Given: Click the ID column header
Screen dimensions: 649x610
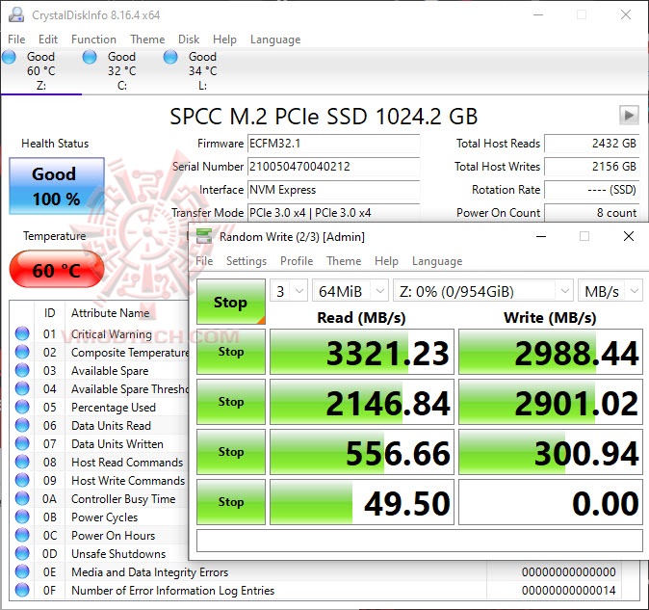Looking at the screenshot, I should (49, 313).
